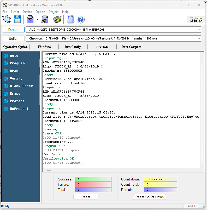Click the log window vertical scrollbar
The height and width of the screenshot is (210, 207).
click(x=202, y=112)
